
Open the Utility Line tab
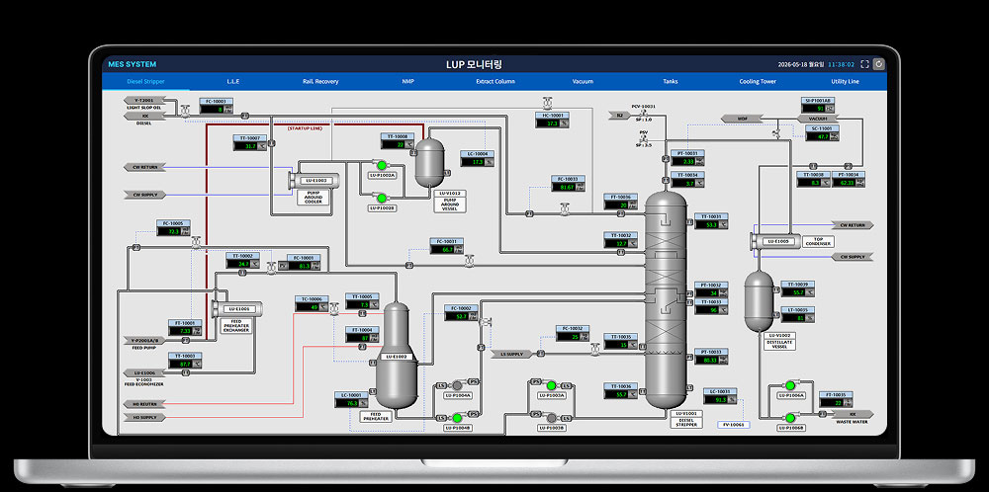point(846,81)
